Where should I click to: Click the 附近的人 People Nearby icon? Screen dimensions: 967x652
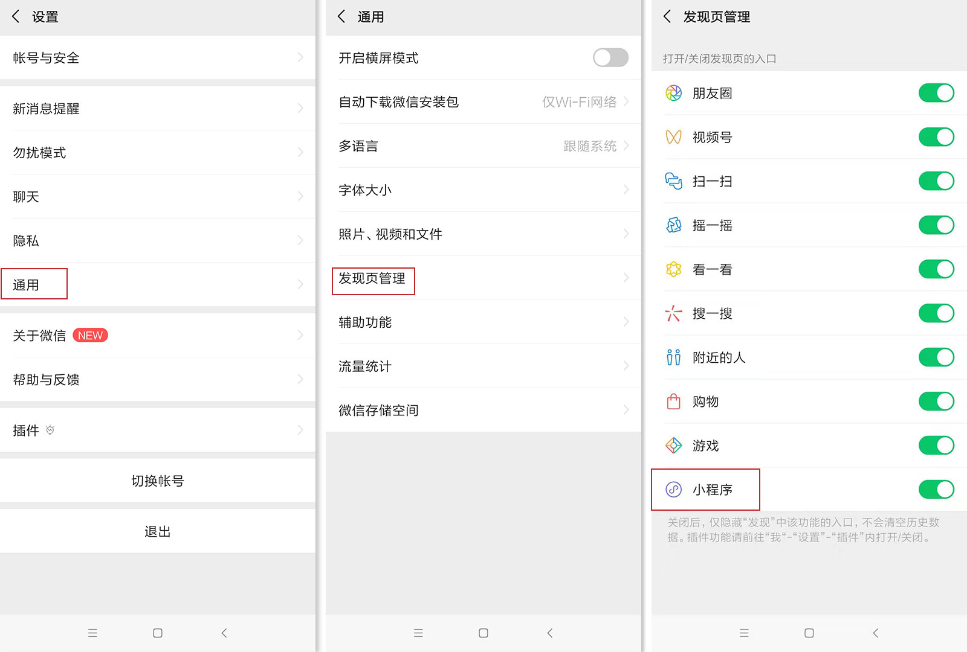[x=673, y=357]
